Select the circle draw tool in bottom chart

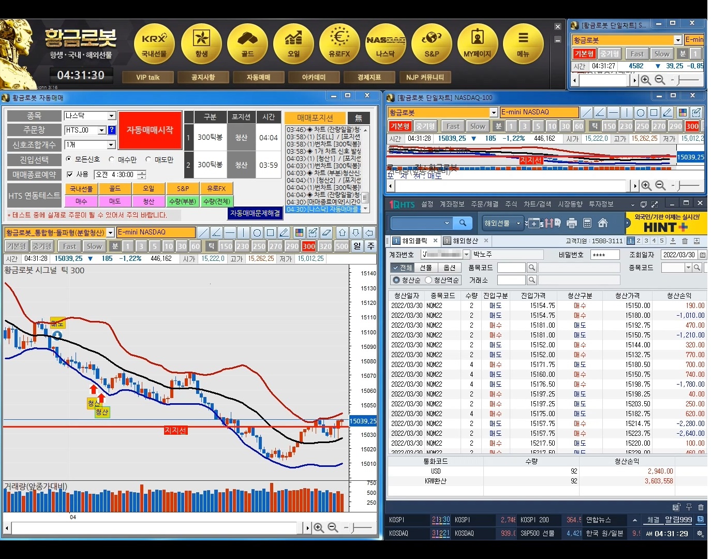click(x=257, y=232)
